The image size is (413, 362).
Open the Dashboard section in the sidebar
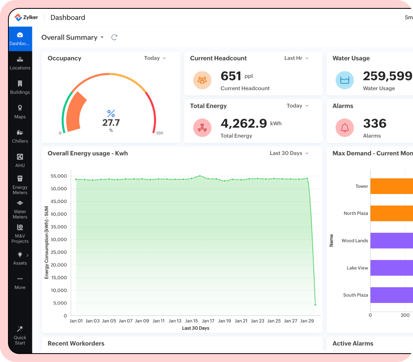pyautogui.click(x=20, y=39)
